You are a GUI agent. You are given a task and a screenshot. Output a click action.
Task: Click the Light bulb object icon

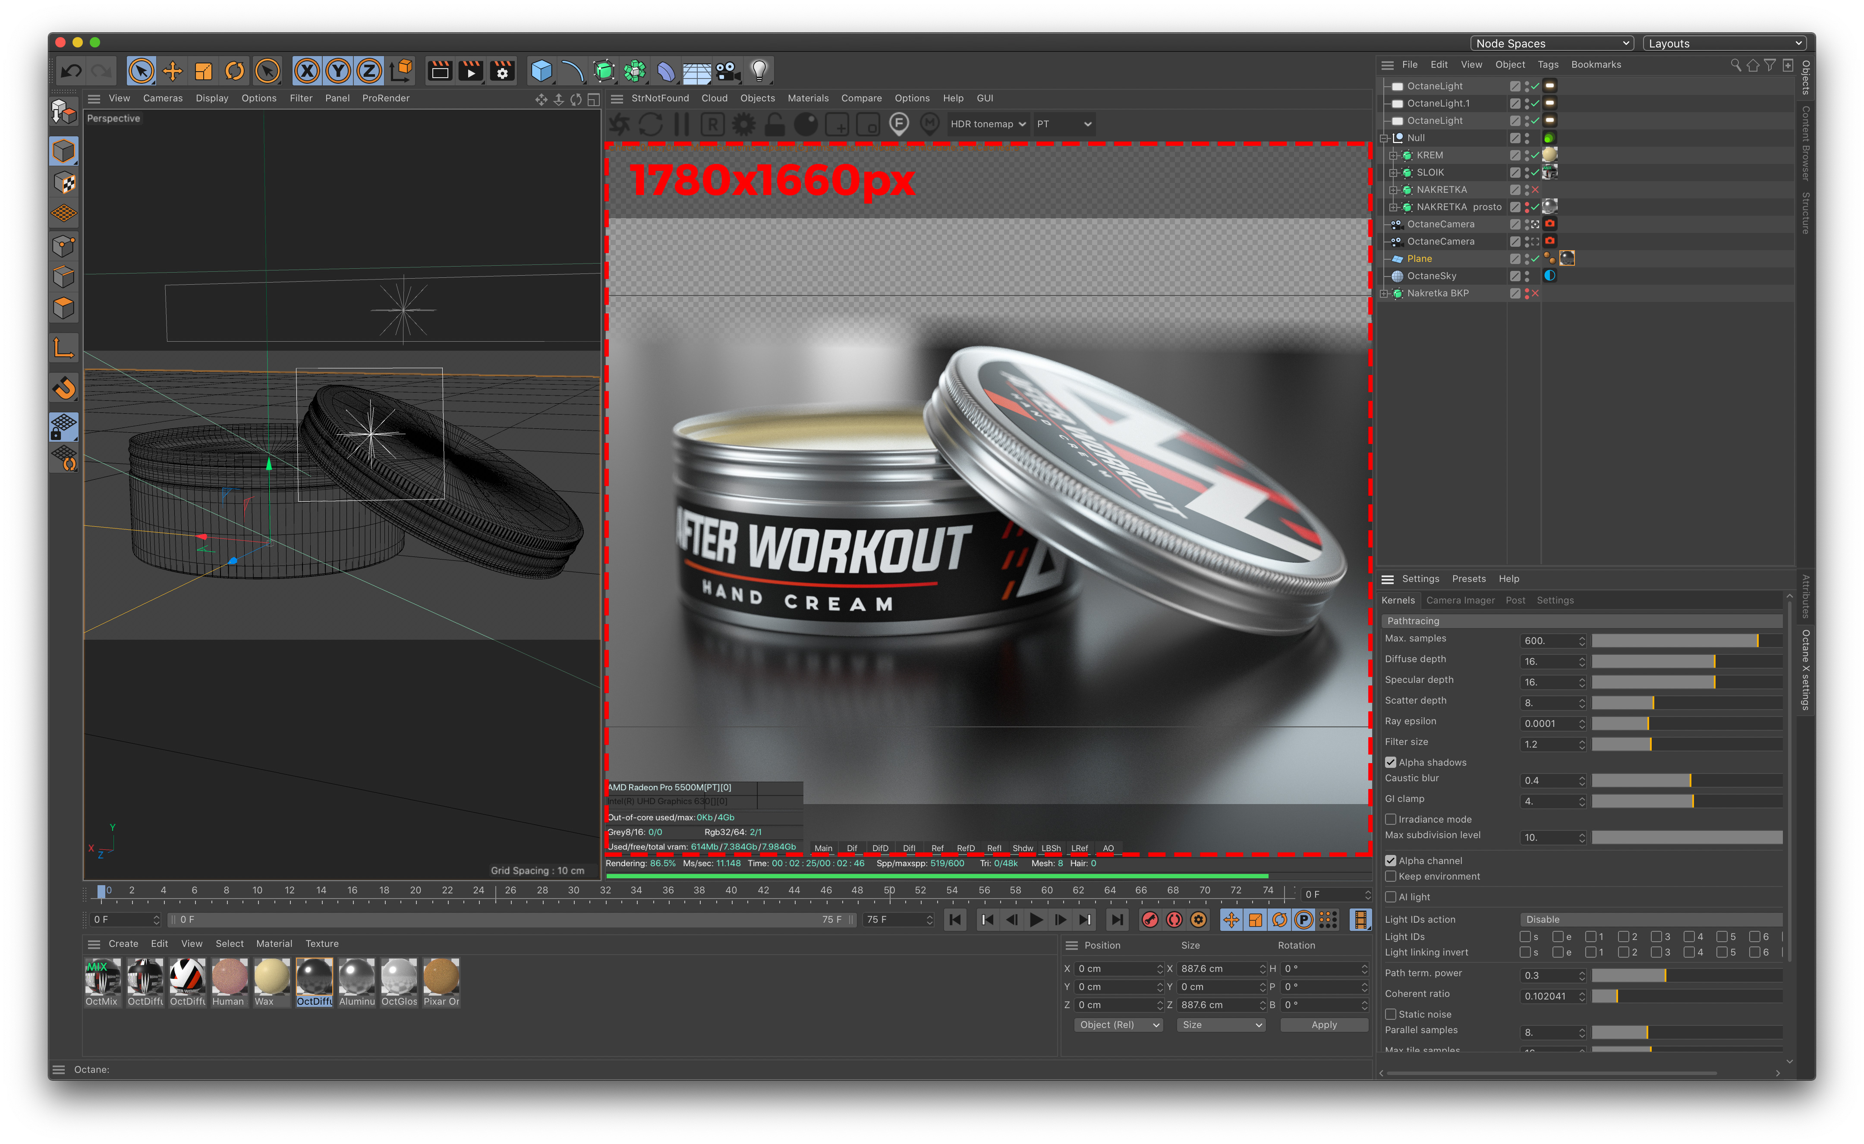coord(759,71)
